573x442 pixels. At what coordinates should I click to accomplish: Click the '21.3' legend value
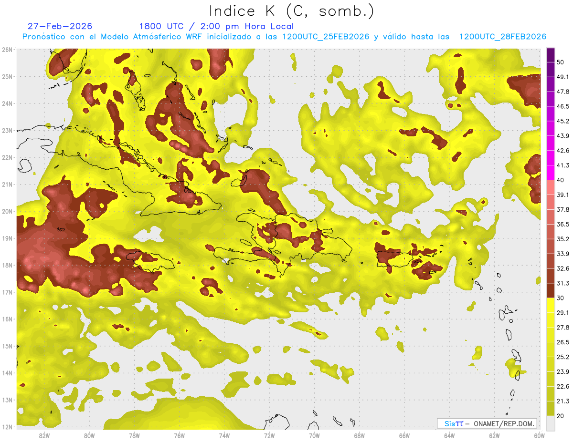pyautogui.click(x=563, y=401)
